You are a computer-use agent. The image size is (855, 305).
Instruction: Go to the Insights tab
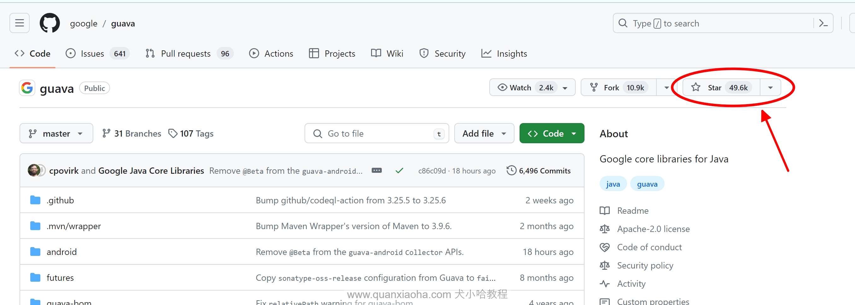[511, 54]
